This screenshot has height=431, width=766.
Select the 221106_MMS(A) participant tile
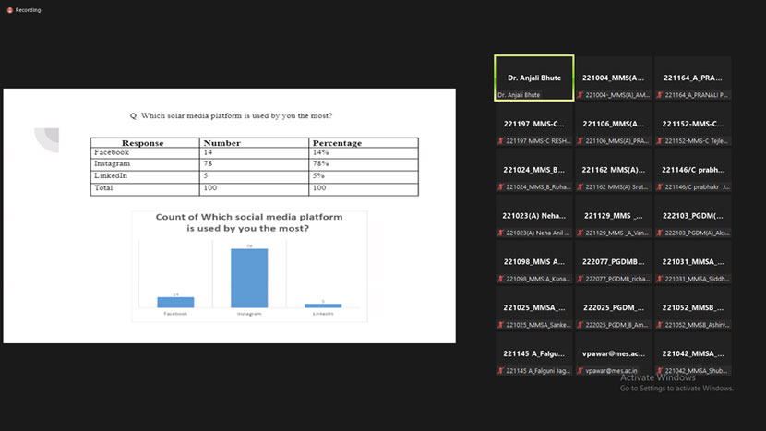click(613, 124)
